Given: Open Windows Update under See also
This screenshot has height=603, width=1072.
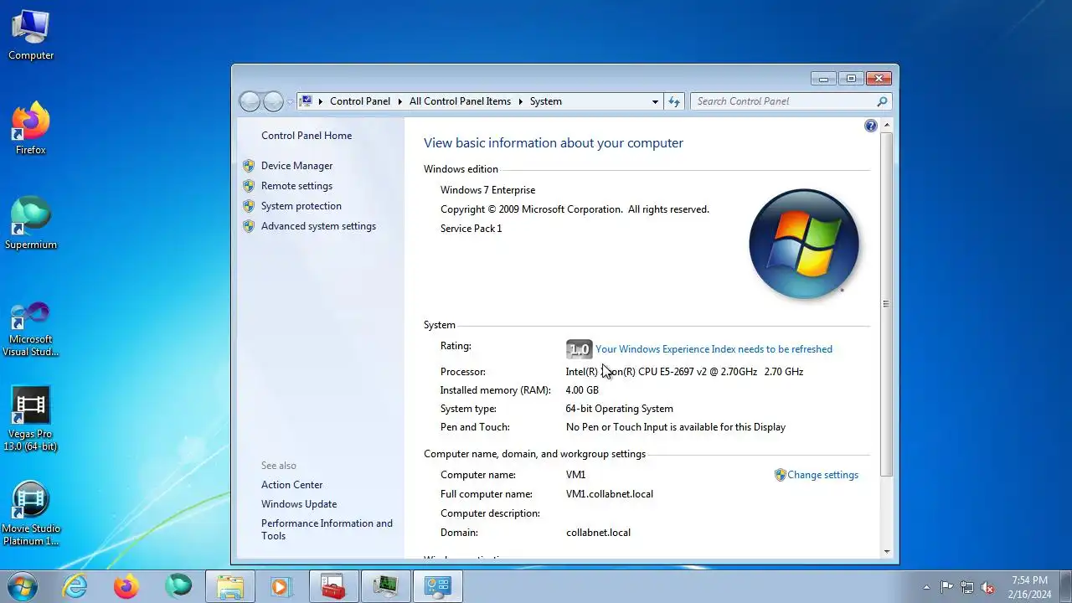Looking at the screenshot, I should tap(299, 504).
